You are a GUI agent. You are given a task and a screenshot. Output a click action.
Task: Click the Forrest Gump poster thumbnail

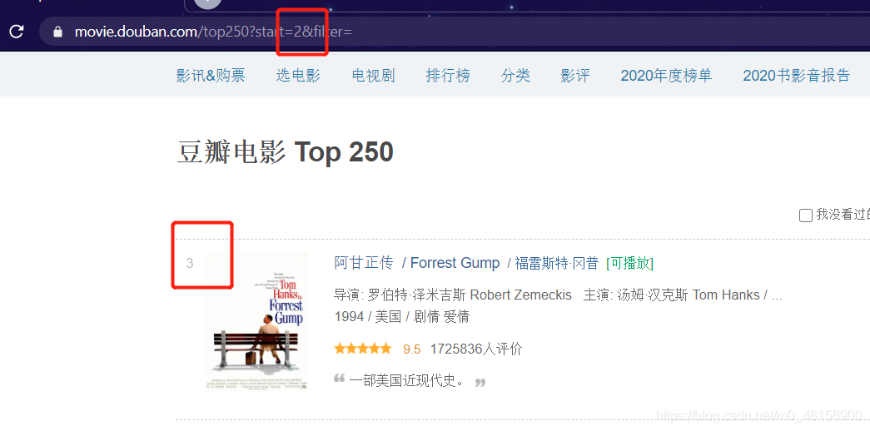pos(256,320)
